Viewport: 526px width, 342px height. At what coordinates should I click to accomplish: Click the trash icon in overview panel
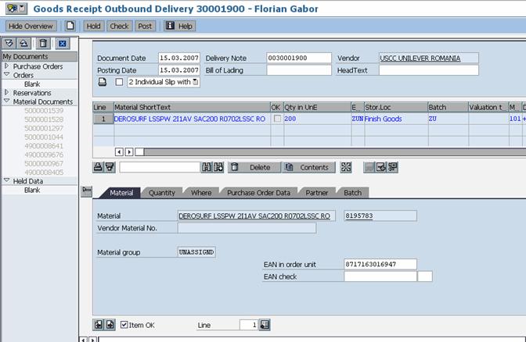click(x=44, y=44)
